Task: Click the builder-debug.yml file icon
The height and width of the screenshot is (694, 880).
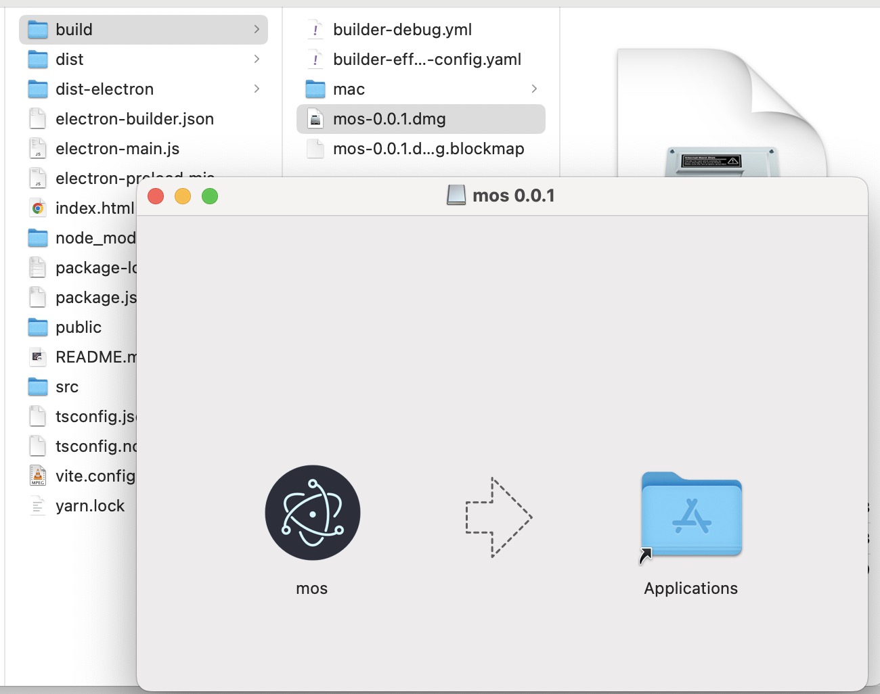Action: pos(315,30)
